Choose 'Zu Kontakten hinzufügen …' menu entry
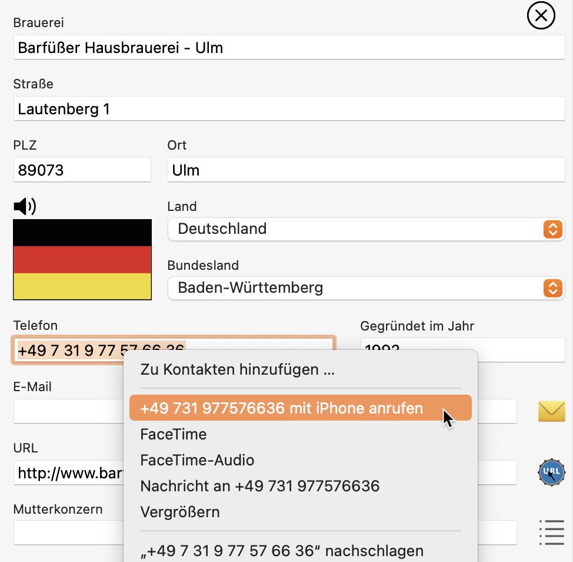This screenshot has width=573, height=562. (x=301, y=369)
